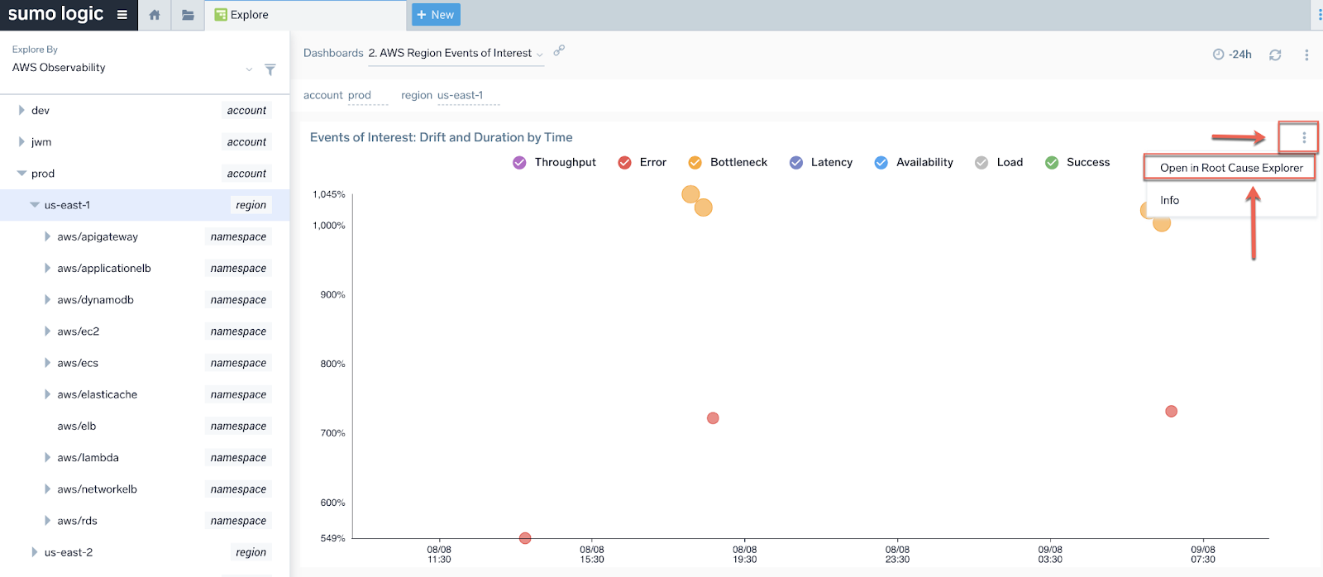Open the Library folder icon

pos(188,15)
